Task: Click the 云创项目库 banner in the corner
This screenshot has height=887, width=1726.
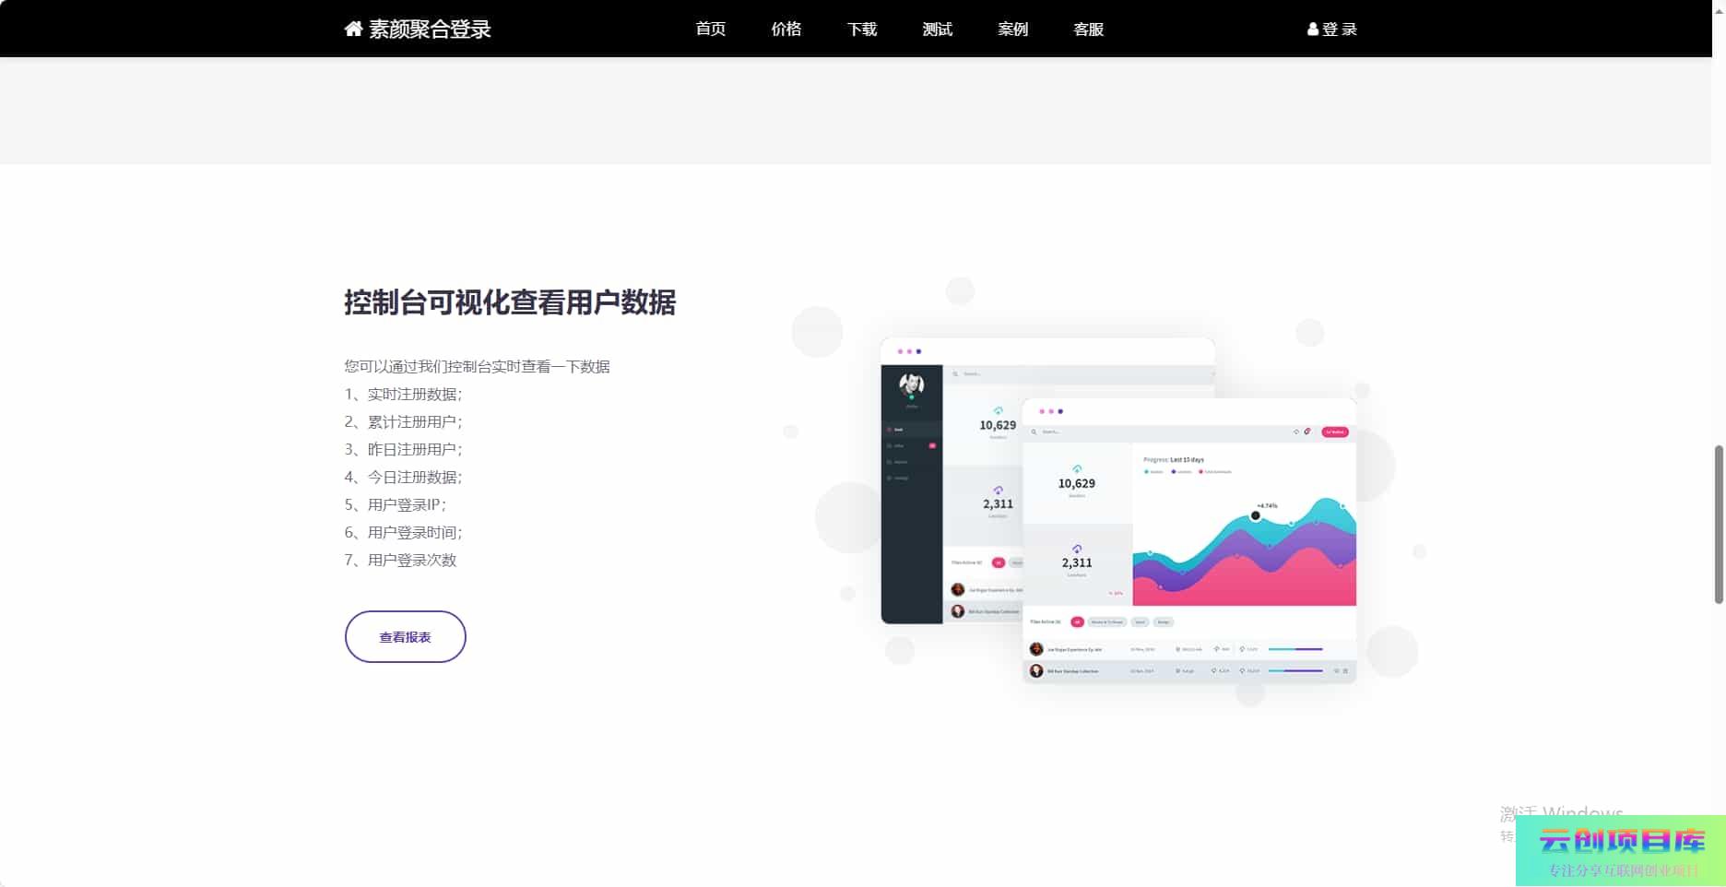Action: point(1620,851)
